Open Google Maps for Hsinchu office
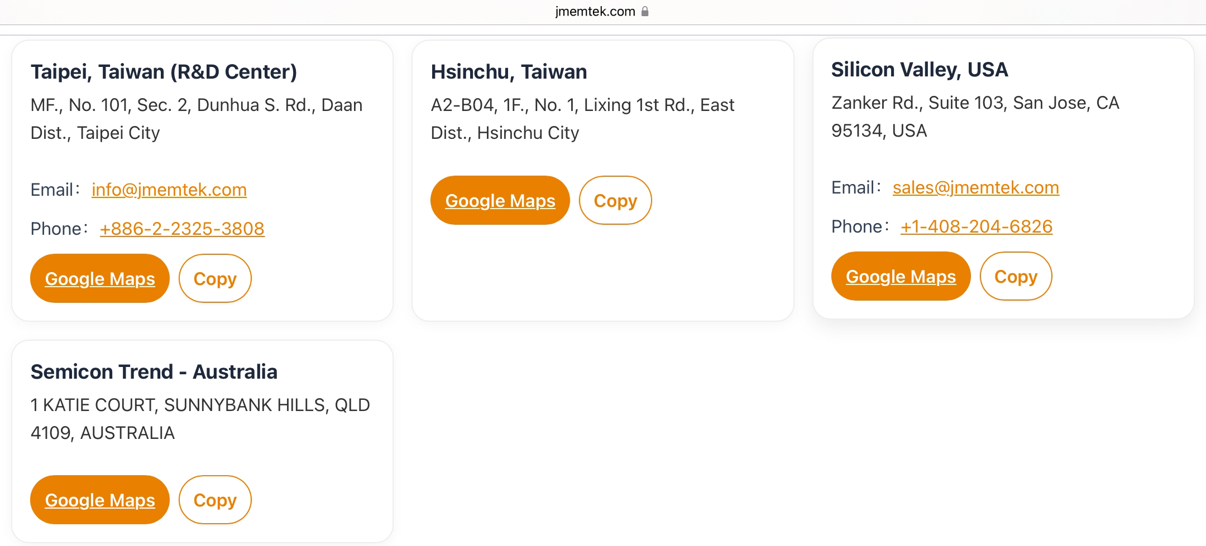This screenshot has width=1206, height=546. 500,200
